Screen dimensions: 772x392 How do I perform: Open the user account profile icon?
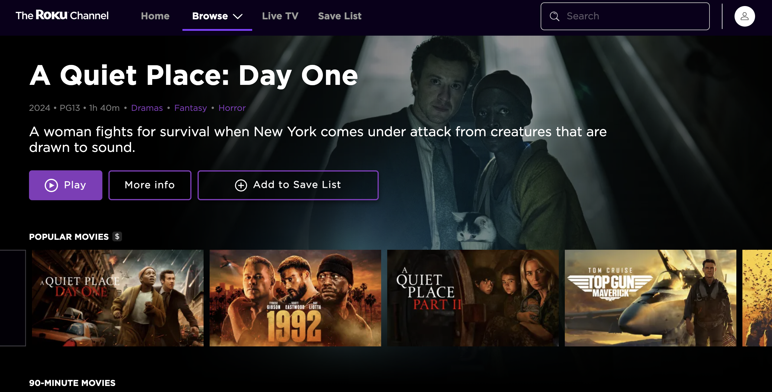[x=745, y=16]
